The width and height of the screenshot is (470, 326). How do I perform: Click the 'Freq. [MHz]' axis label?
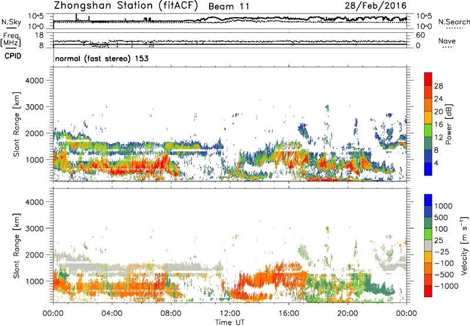coord(11,40)
